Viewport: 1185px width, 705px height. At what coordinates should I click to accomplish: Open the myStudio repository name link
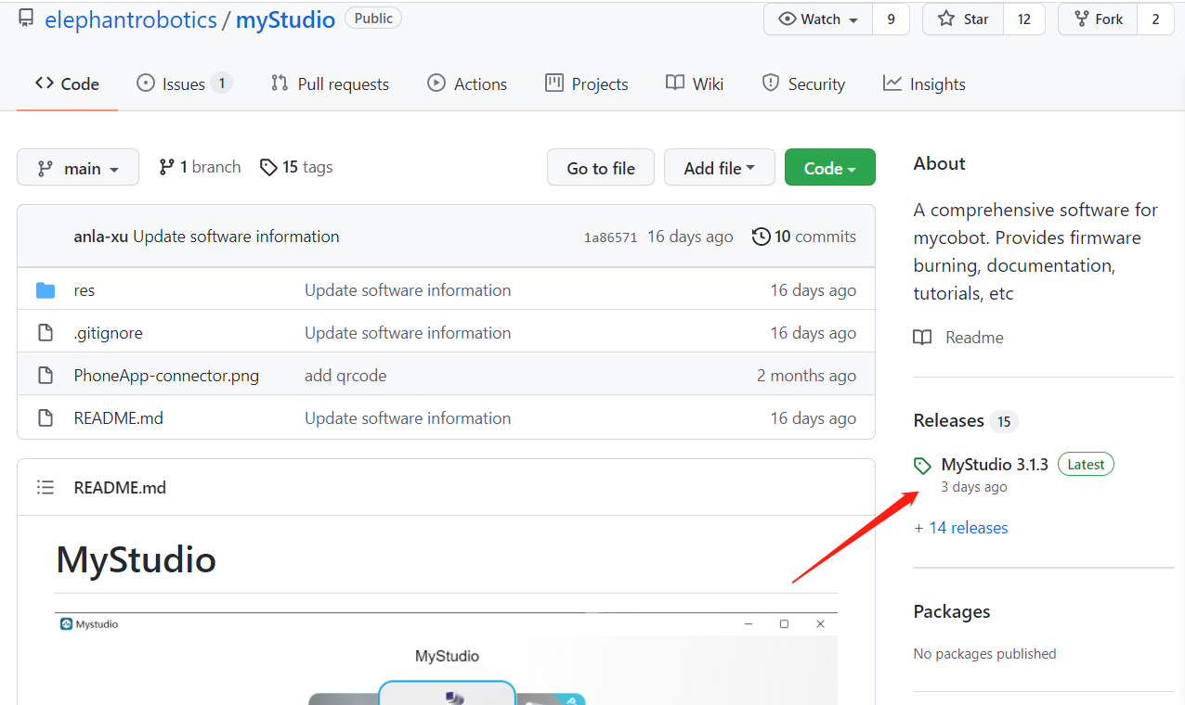tap(285, 19)
